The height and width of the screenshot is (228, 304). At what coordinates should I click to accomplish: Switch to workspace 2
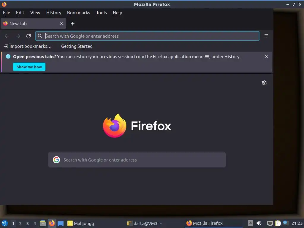pos(20,224)
